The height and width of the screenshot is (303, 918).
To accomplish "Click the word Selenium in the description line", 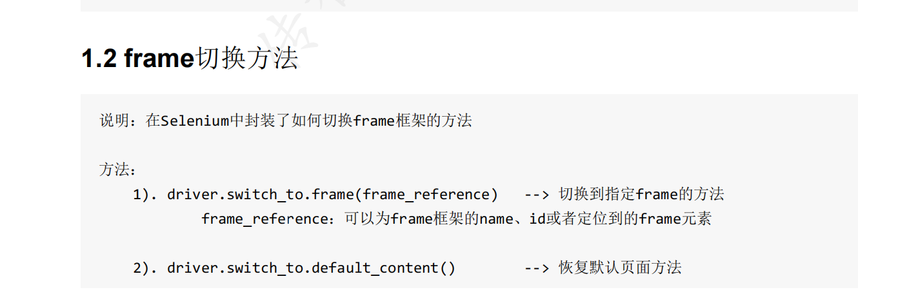I will click(x=194, y=121).
